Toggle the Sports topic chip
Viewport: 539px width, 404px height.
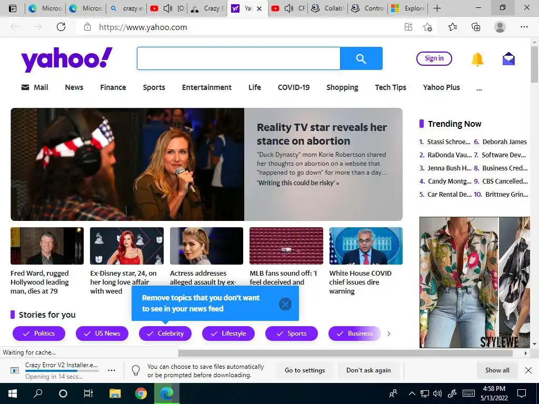point(292,333)
